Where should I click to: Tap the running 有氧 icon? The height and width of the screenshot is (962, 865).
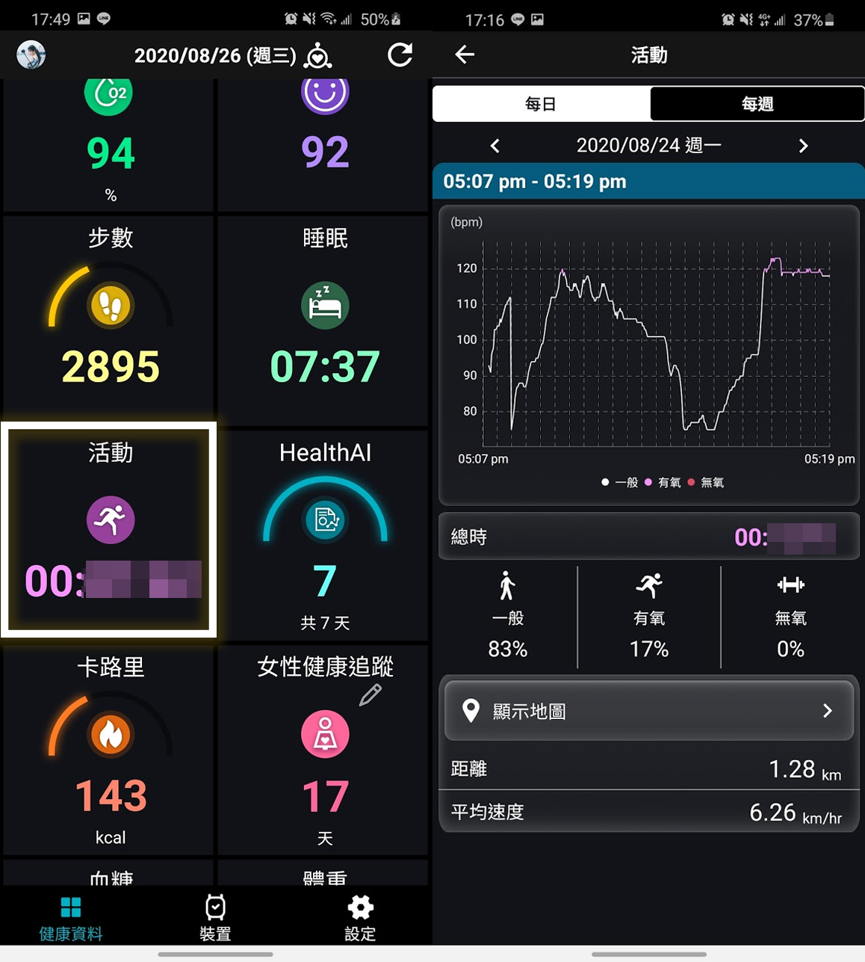(649, 586)
